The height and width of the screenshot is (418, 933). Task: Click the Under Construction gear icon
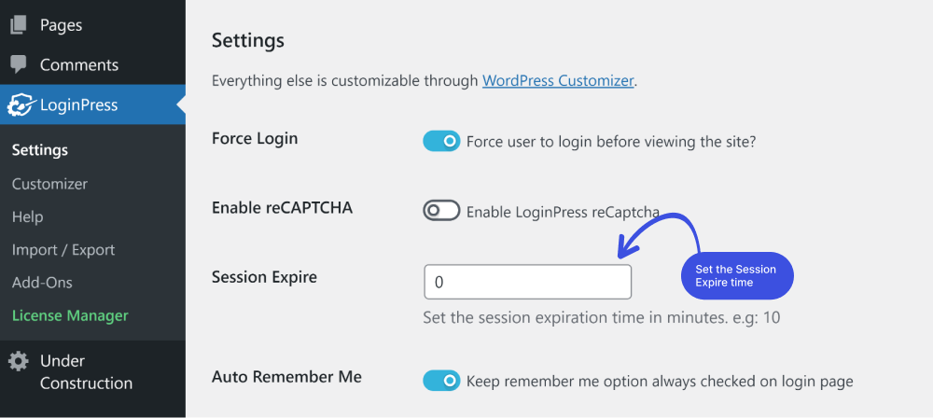click(19, 361)
